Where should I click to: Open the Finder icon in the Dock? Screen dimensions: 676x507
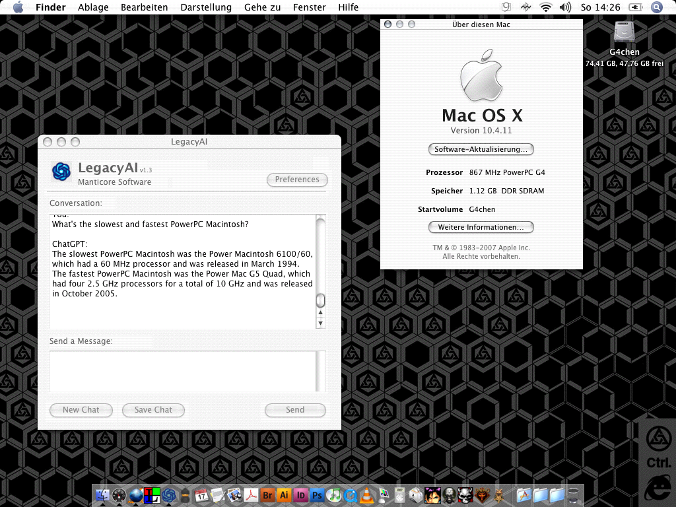102,495
